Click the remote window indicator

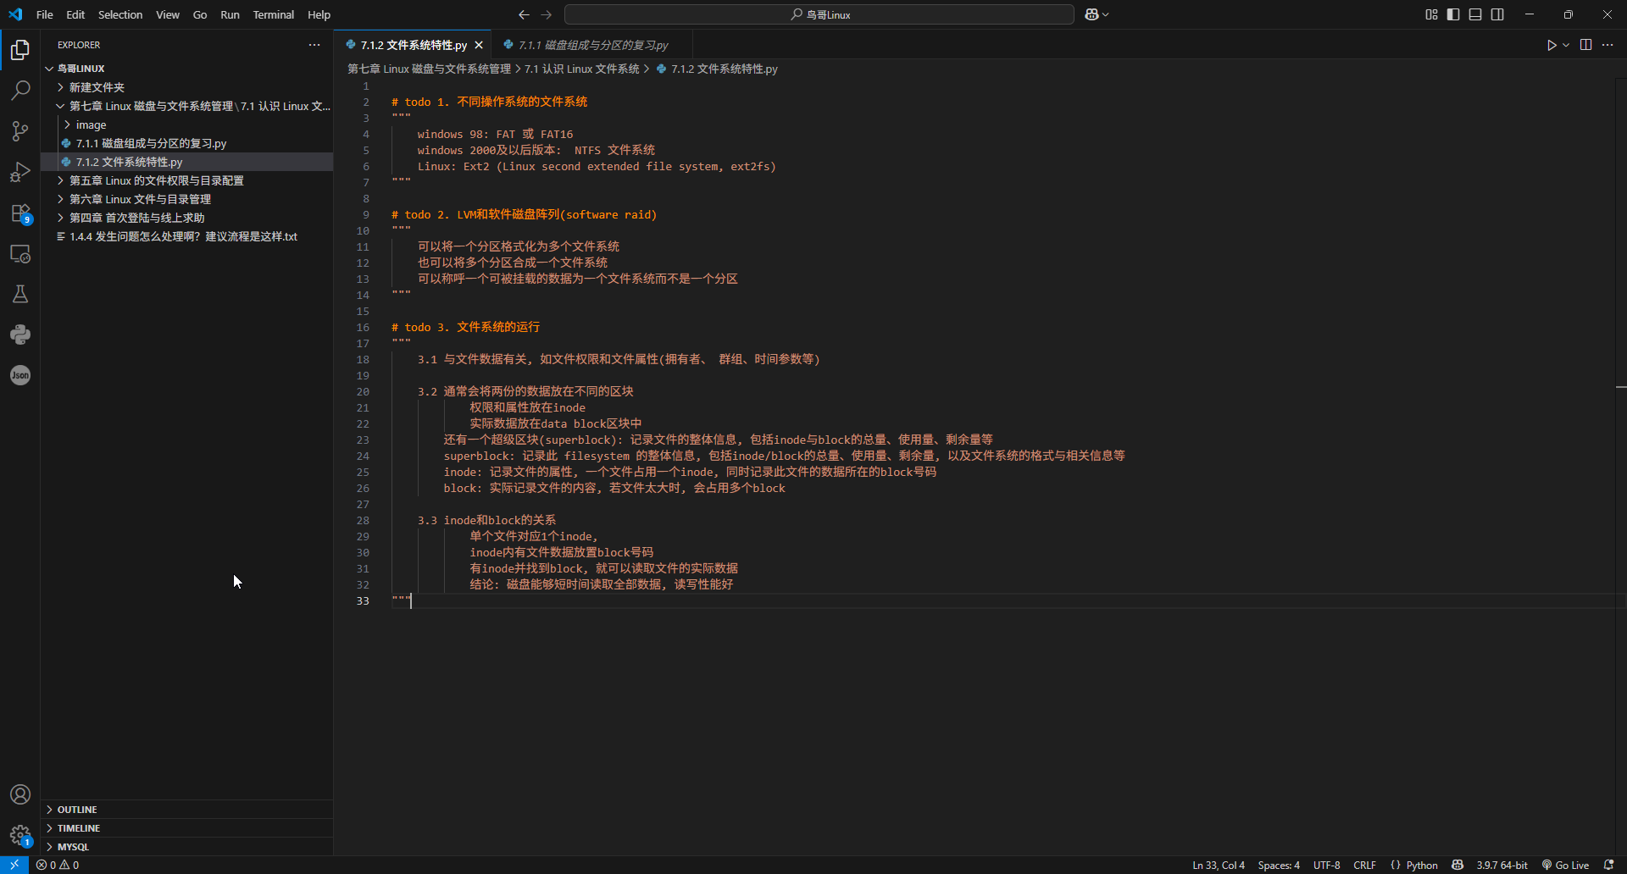click(x=14, y=865)
